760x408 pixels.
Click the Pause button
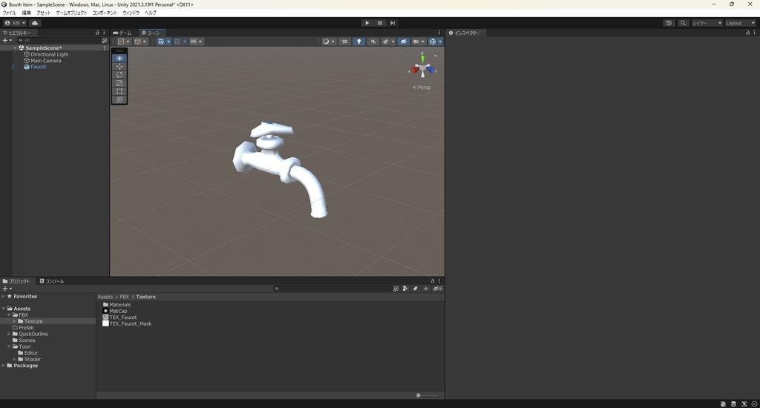tap(380, 23)
